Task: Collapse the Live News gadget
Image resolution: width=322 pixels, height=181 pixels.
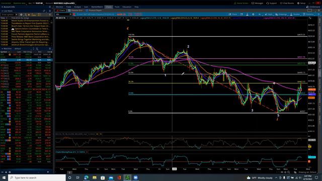Action: point(2,11)
